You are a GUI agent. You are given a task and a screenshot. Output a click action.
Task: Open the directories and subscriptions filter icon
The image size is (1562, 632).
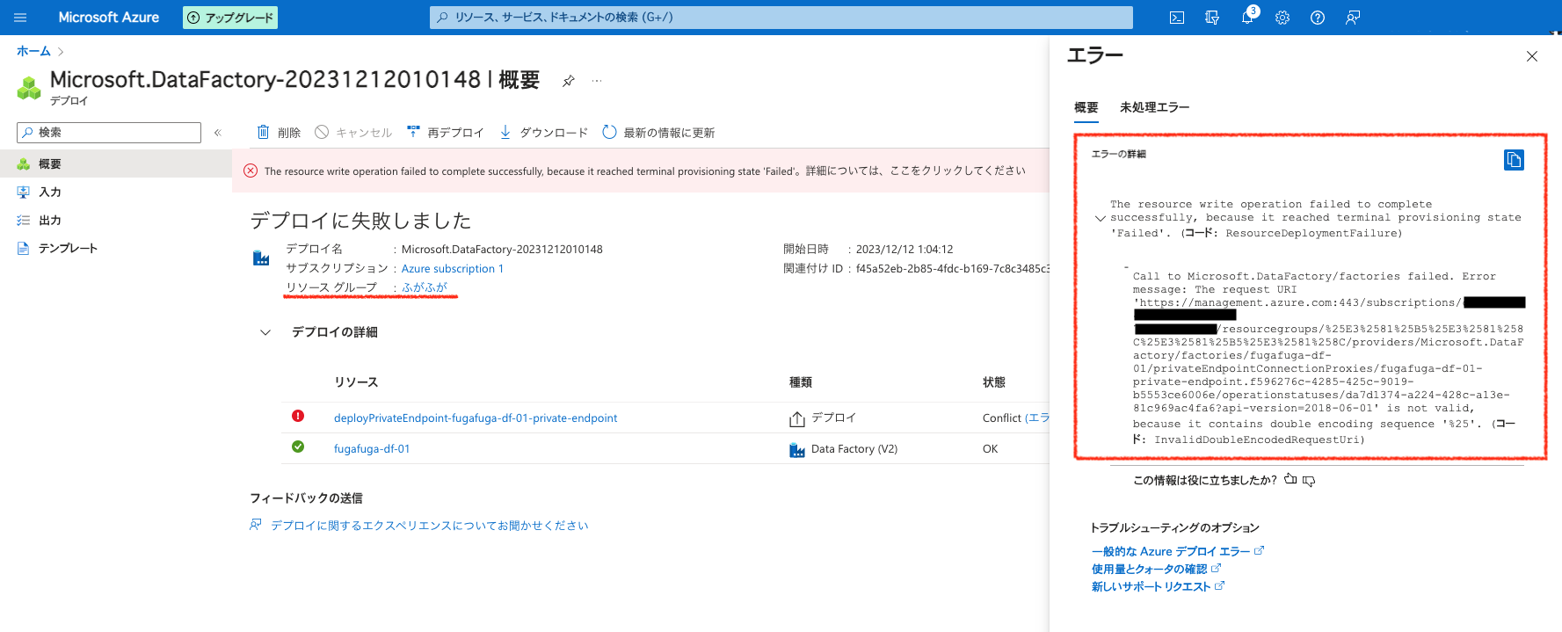(1212, 18)
